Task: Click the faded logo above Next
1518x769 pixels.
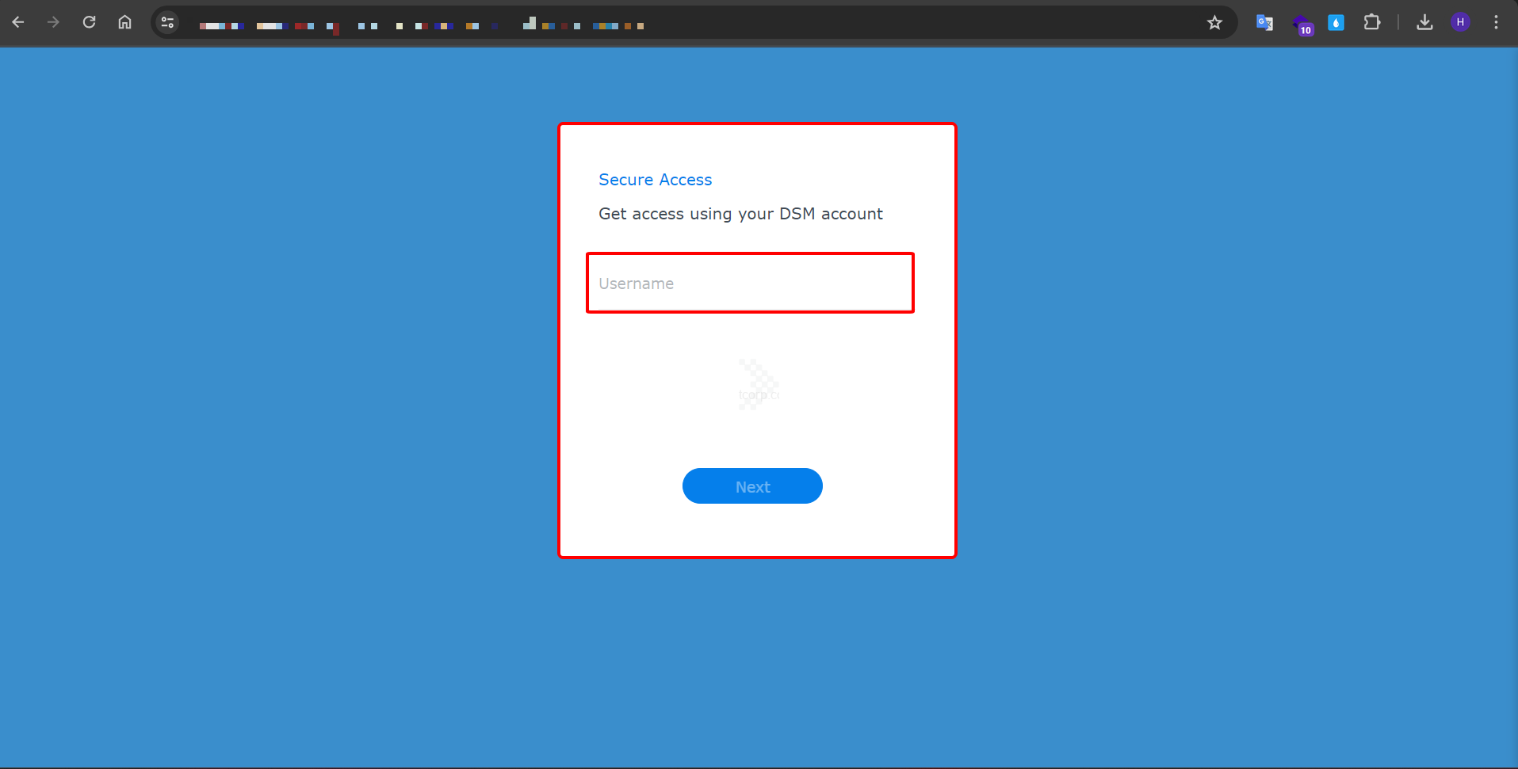Action: 758,385
